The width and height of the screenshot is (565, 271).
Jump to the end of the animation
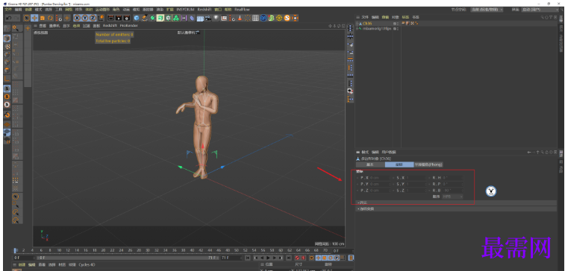(x=289, y=258)
